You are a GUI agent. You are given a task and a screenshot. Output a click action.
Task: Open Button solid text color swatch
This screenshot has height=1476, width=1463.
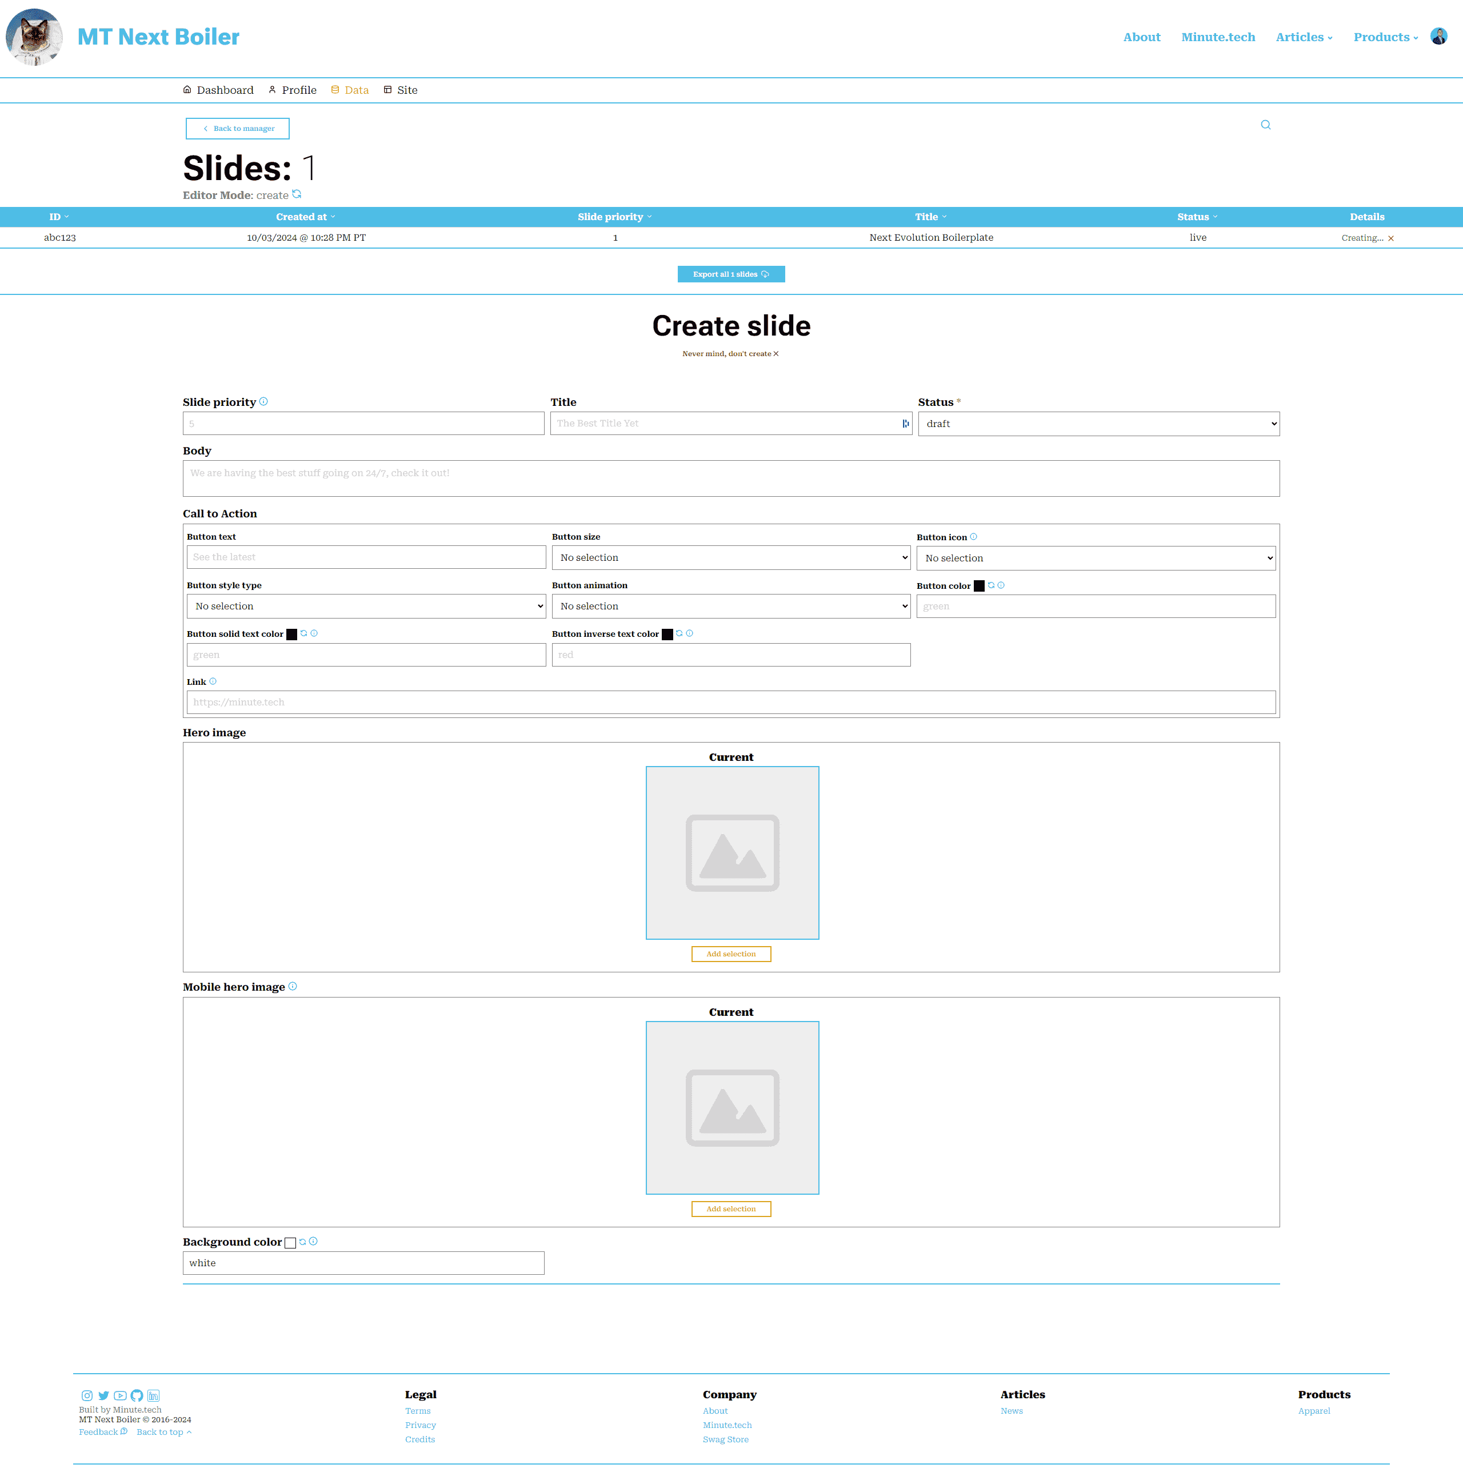[x=291, y=634]
